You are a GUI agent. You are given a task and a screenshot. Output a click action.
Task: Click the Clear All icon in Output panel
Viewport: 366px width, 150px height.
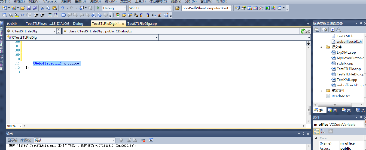pos(143,140)
